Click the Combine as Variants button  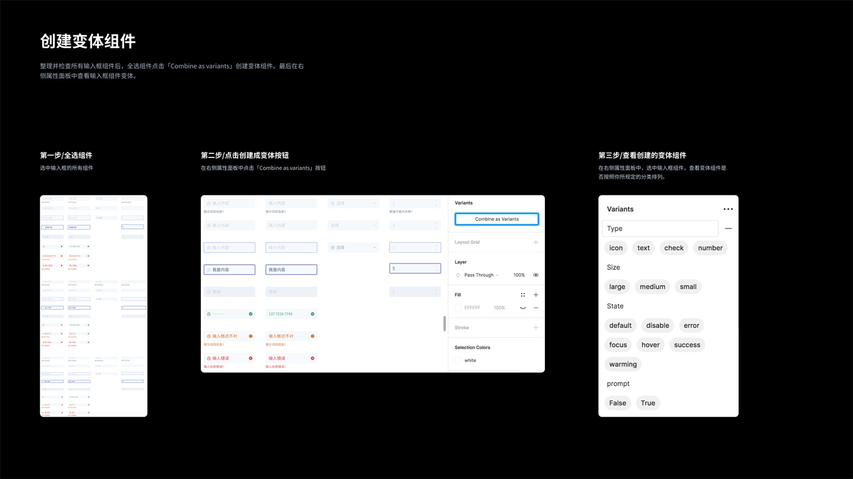coord(496,219)
